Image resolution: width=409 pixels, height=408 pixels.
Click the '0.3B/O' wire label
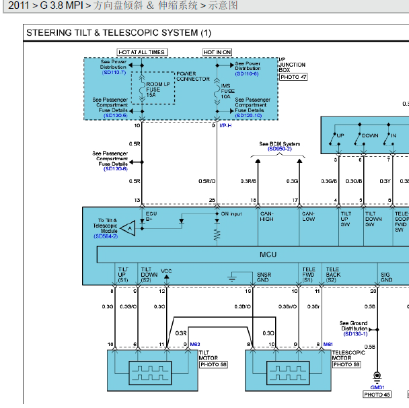pos(243,306)
